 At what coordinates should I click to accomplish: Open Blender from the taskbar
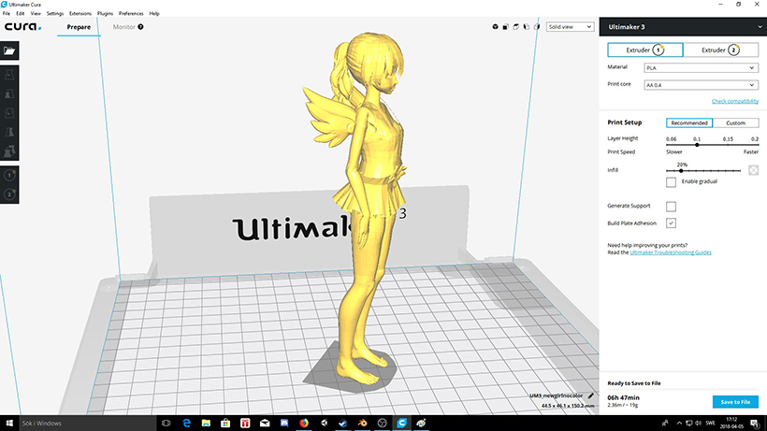[x=363, y=424]
